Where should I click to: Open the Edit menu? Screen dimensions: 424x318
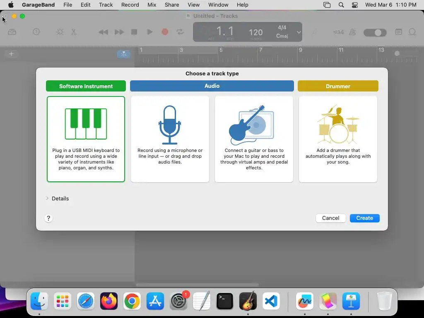(85, 5)
